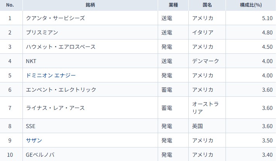Click the エンベント・エレクトリック cell

coord(60,90)
